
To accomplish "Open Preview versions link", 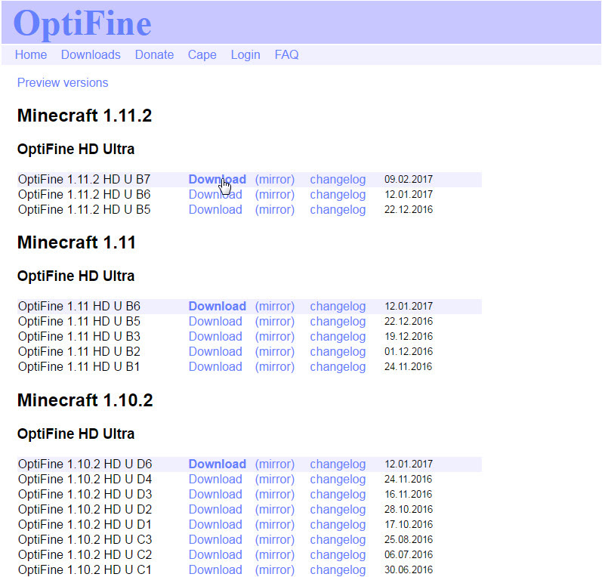I will pyautogui.click(x=63, y=82).
